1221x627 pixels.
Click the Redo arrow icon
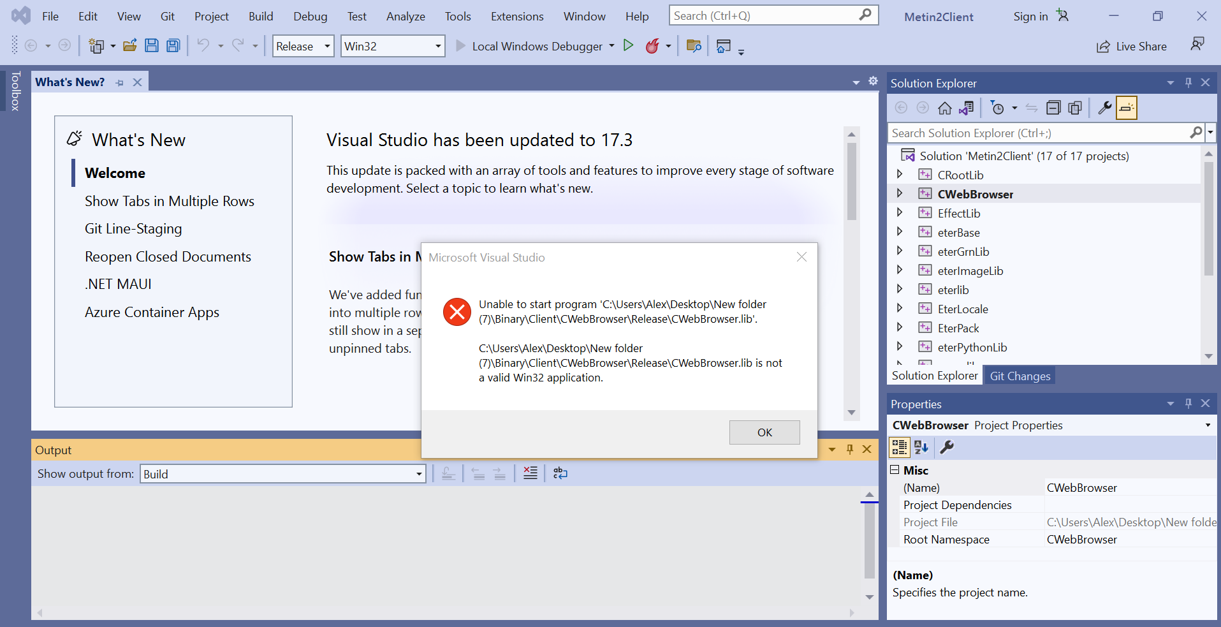(238, 45)
